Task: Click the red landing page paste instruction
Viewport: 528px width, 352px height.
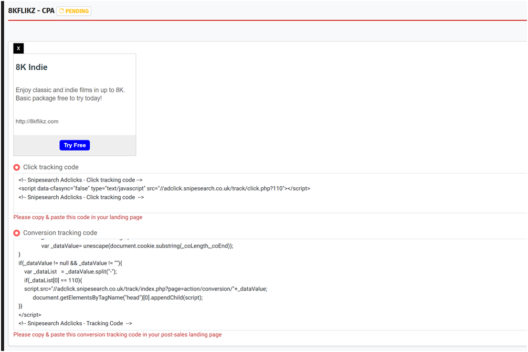Action: pos(78,217)
